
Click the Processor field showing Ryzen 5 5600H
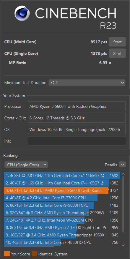pos(77,106)
